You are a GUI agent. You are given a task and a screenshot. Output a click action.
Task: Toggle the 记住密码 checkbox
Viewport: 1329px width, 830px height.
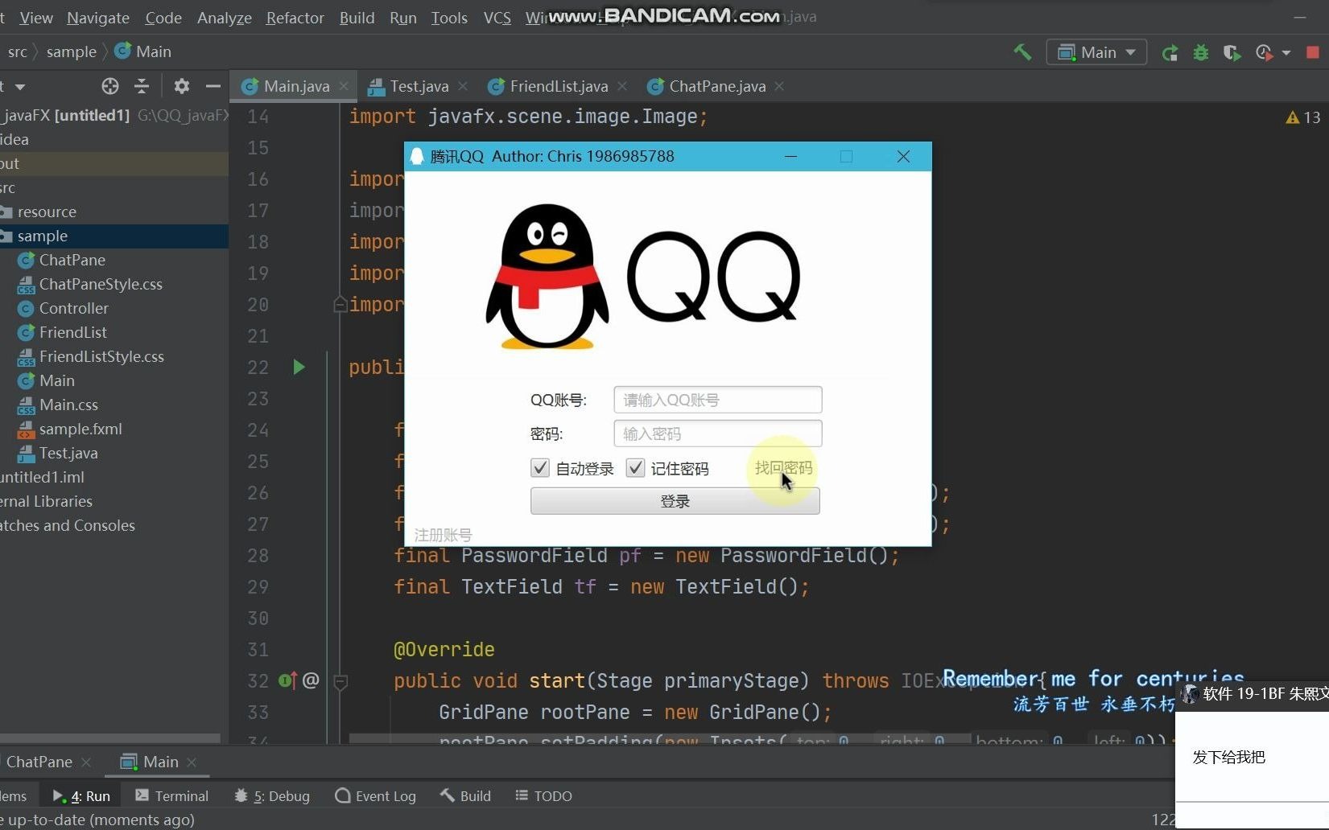[635, 468]
